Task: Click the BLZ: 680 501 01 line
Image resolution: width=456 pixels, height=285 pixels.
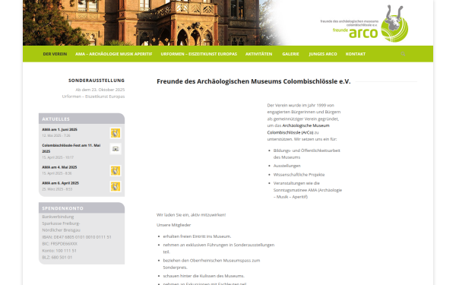Action: (x=57, y=257)
